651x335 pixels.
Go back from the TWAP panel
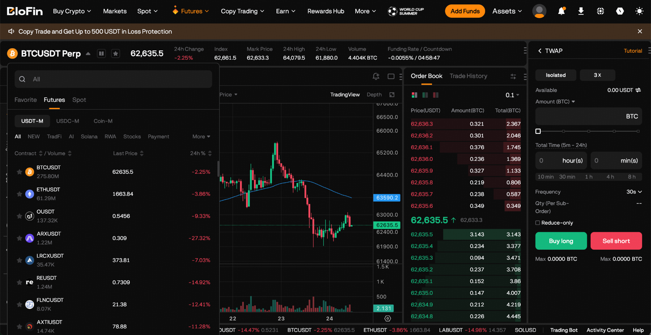(x=540, y=51)
